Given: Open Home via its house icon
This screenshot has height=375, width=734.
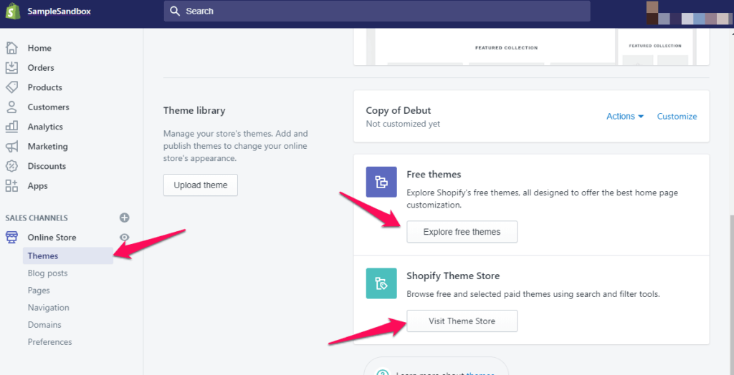Looking at the screenshot, I should (11, 48).
